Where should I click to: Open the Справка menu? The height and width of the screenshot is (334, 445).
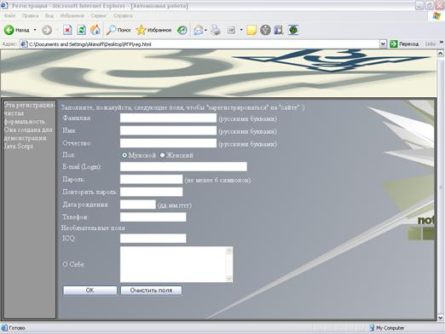click(123, 16)
